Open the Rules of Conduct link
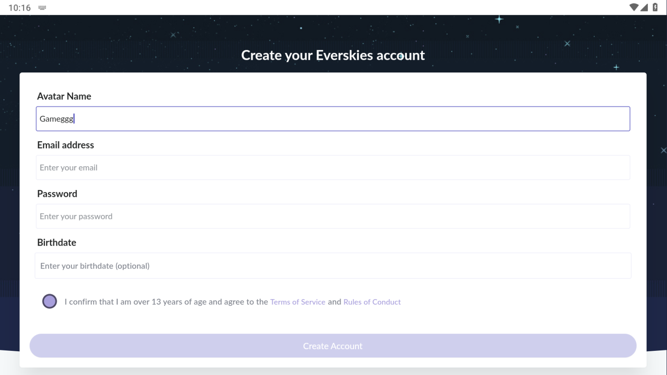This screenshot has height=375, width=667. (x=372, y=302)
